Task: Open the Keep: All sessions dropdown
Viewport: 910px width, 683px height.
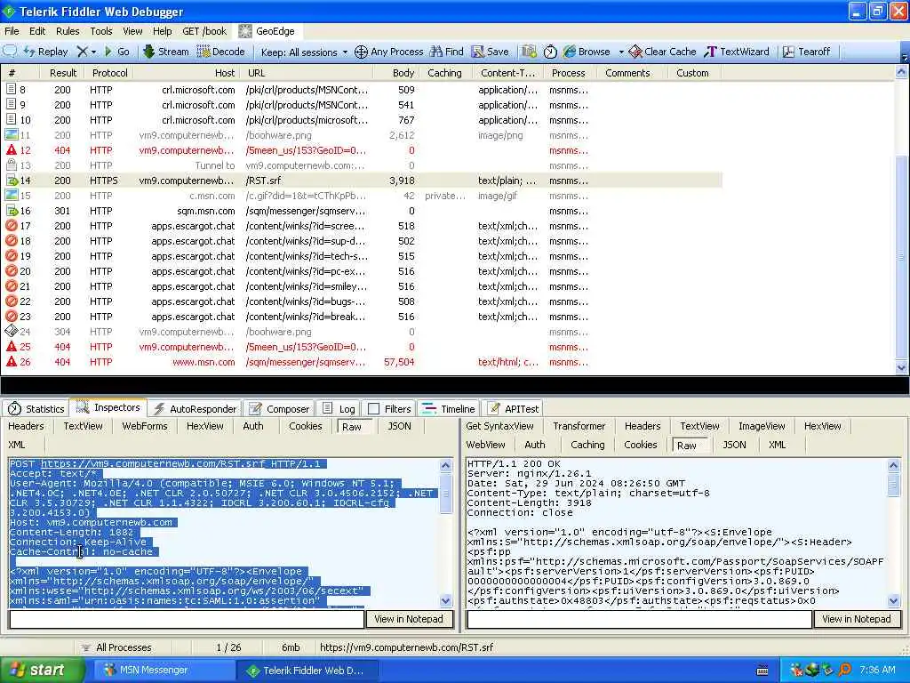Action: (x=304, y=52)
